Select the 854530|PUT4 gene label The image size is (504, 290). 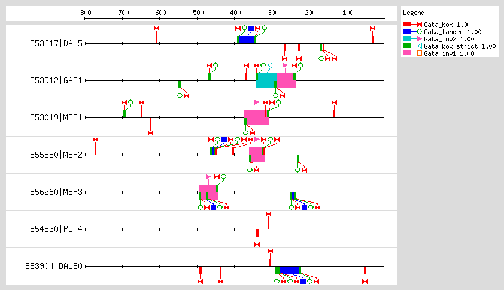[x=56, y=229]
